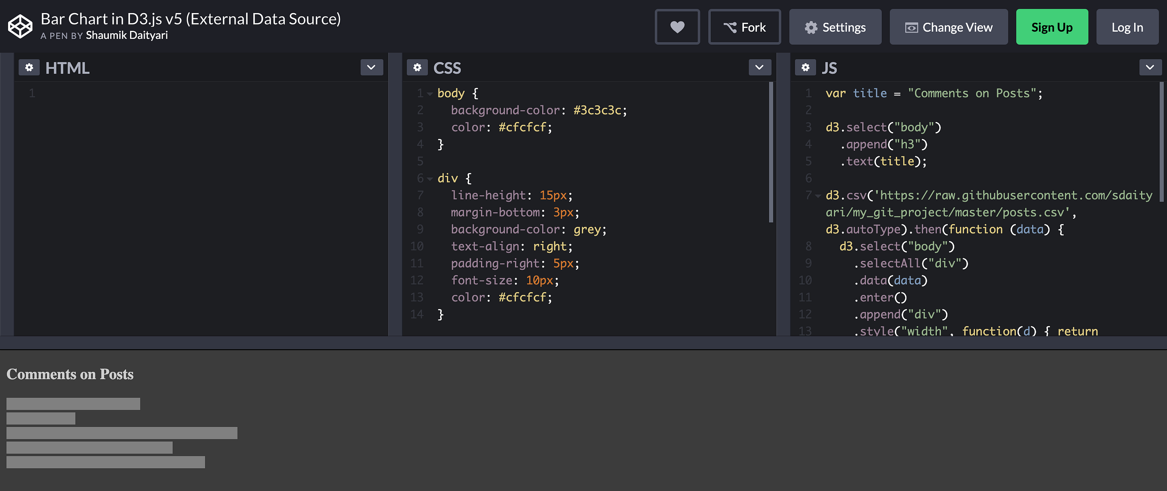Click into the HTML editor line 1
The image size is (1167, 491).
click(204, 93)
